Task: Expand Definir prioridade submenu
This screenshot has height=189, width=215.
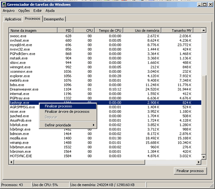Action: pyautogui.click(x=68, y=125)
